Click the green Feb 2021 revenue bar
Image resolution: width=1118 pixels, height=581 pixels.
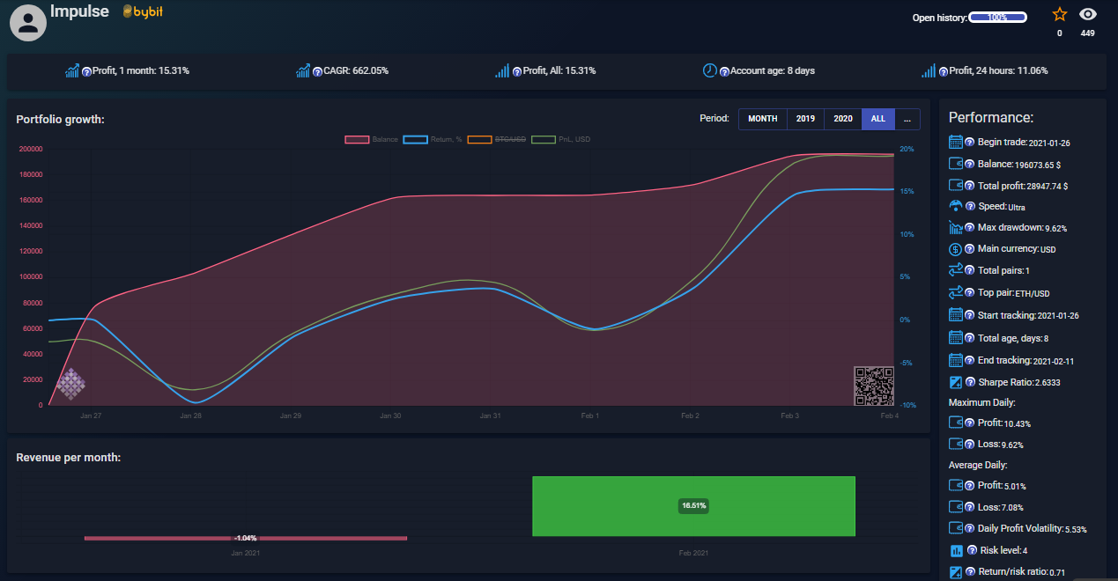point(693,506)
